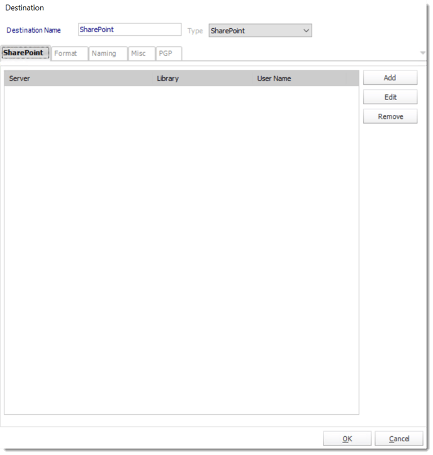Click the User Name column header
Screen dimensions: 433x455
pyautogui.click(x=300, y=79)
